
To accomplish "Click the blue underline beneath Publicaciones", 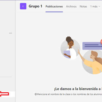I will 54,12.
